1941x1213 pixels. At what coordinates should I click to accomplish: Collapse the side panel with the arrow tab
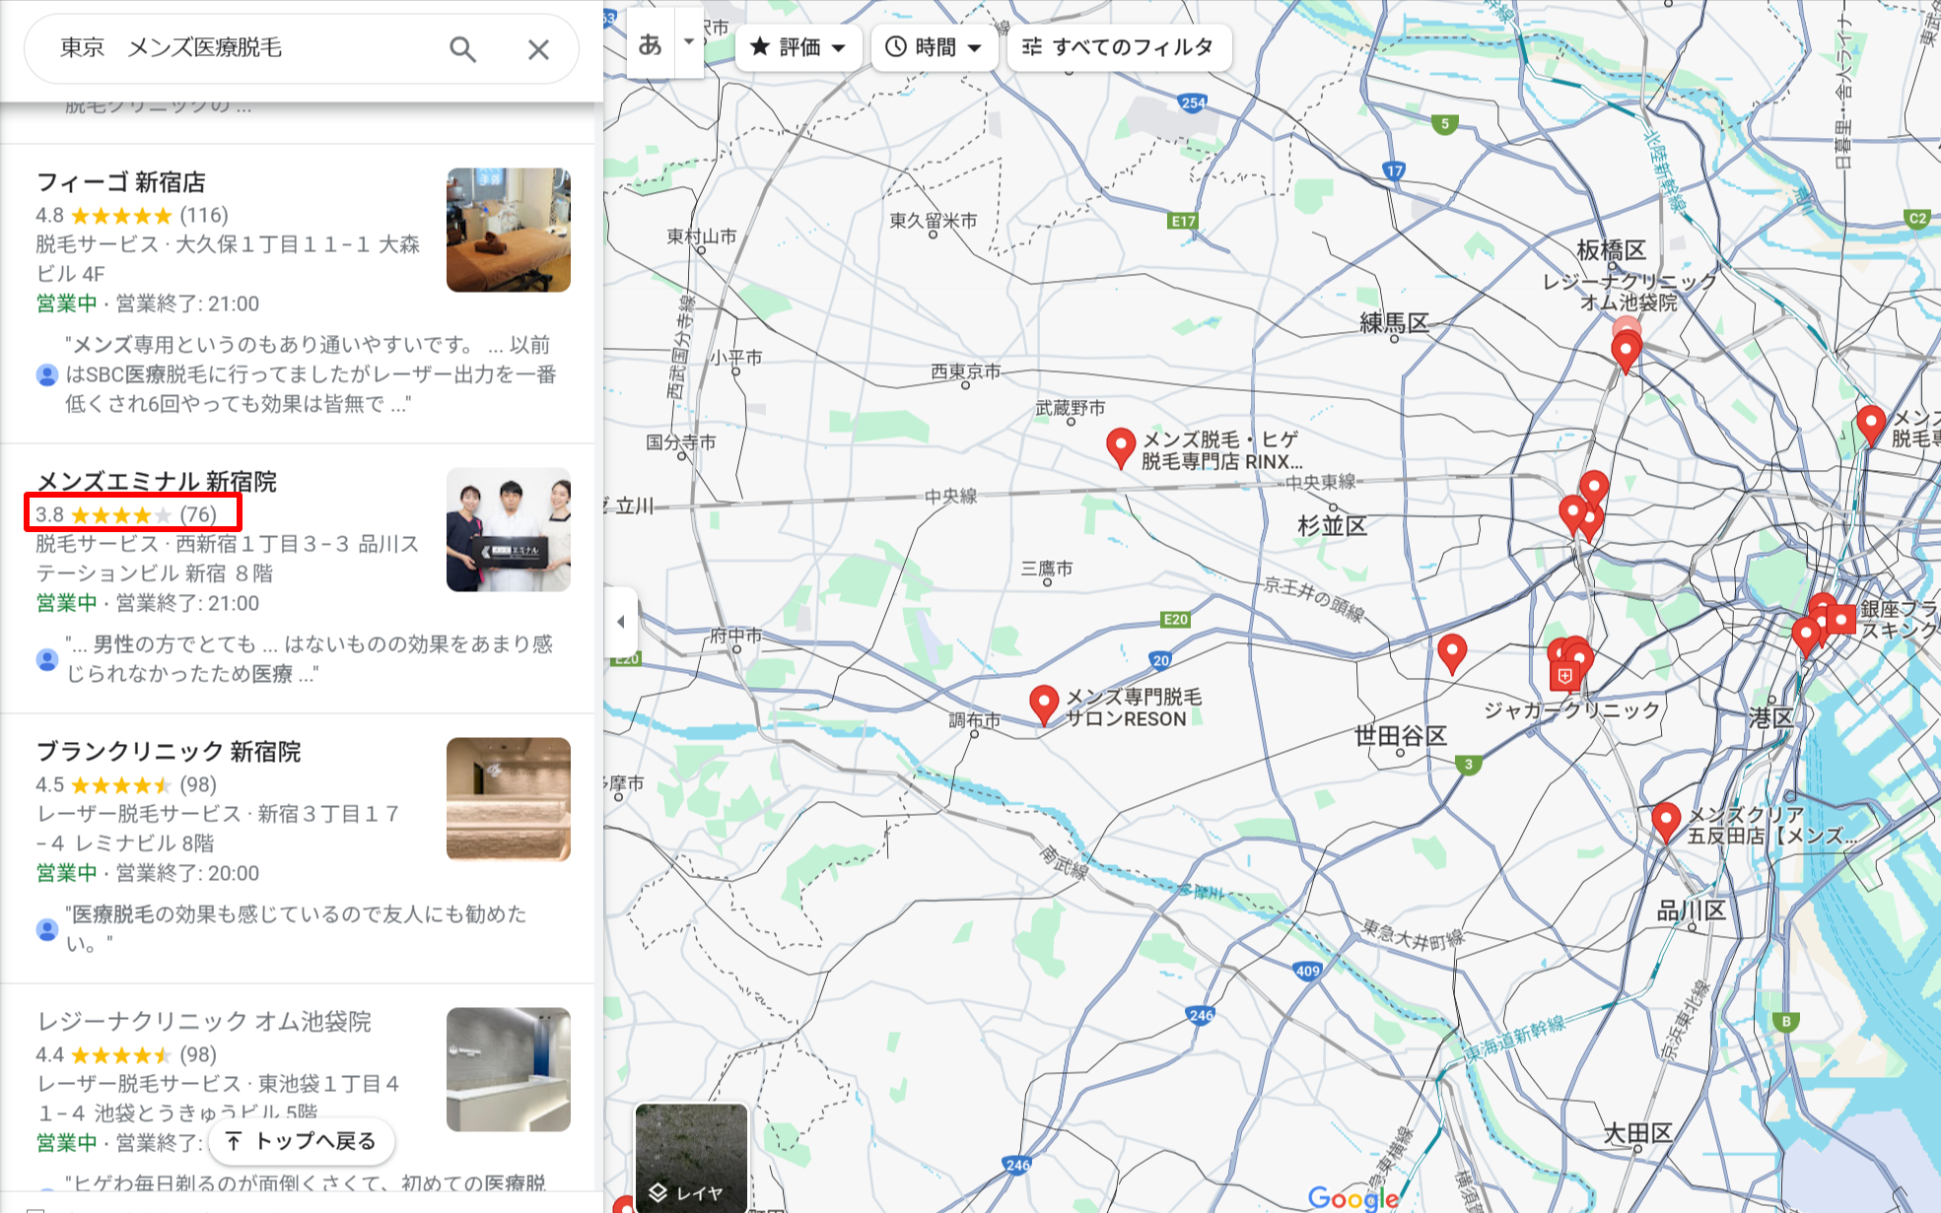621,622
